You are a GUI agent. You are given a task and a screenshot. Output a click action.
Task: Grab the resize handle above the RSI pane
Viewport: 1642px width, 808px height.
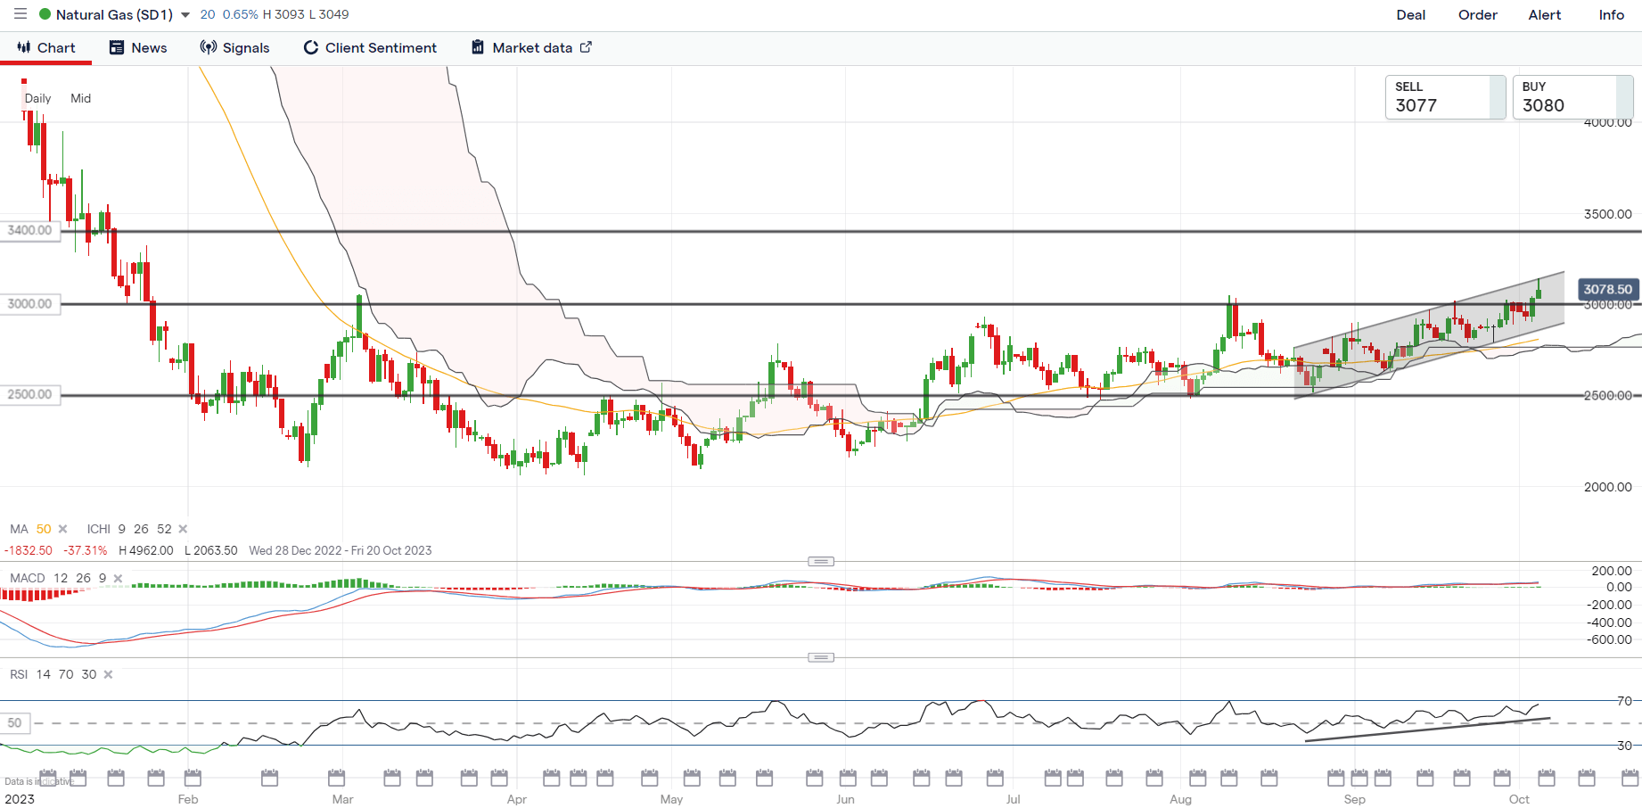point(821,657)
